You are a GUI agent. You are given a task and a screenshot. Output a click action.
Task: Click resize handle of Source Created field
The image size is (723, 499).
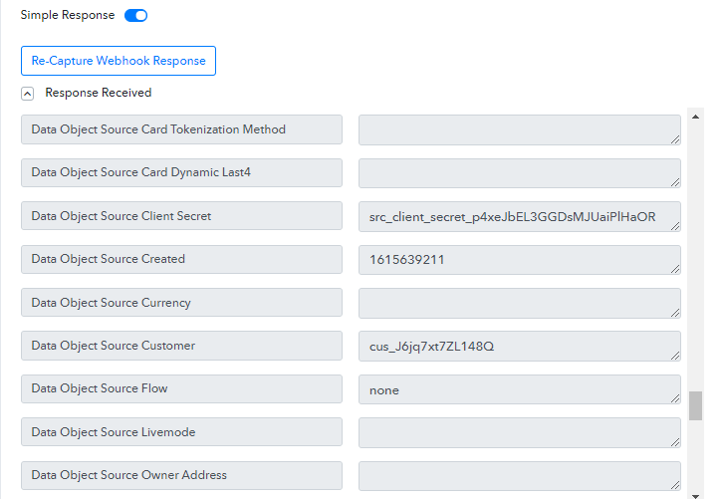click(x=675, y=268)
